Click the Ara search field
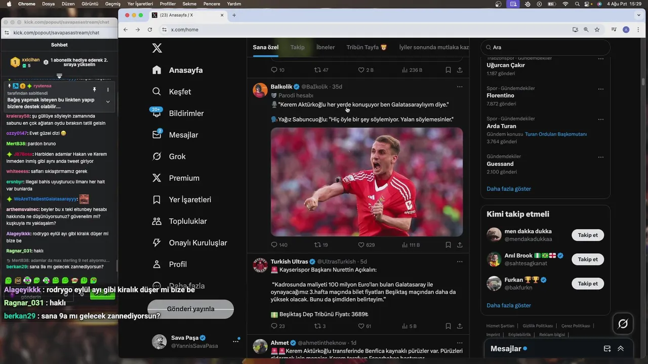Viewport: 648px width, 364px height. tap(545, 48)
